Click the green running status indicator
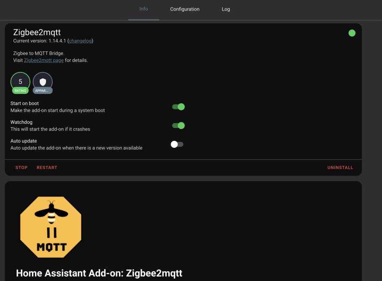This screenshot has width=382, height=281. click(x=352, y=33)
